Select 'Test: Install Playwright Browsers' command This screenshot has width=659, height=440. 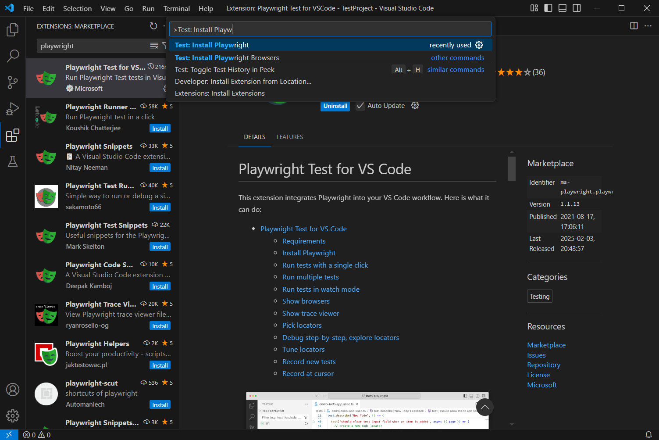coord(227,57)
